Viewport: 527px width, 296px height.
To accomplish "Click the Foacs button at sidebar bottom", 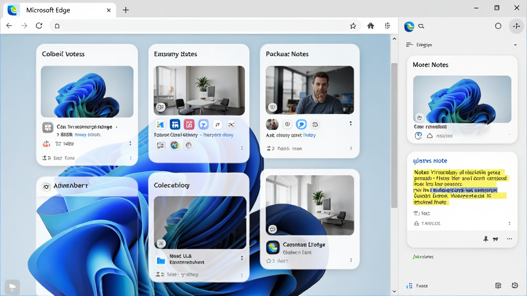I will [417, 286].
